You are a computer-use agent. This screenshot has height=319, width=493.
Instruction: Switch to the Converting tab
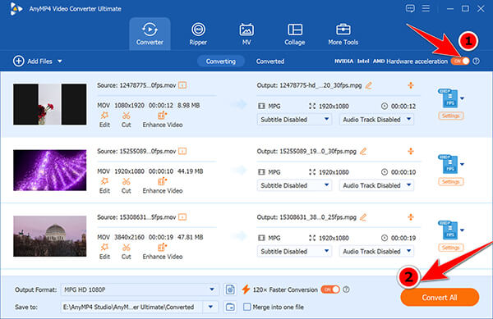(221, 62)
